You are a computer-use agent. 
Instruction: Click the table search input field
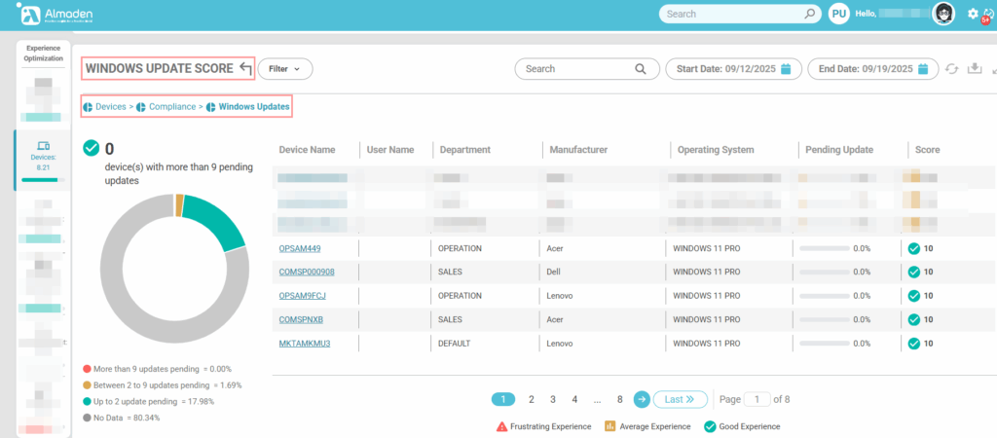point(576,69)
